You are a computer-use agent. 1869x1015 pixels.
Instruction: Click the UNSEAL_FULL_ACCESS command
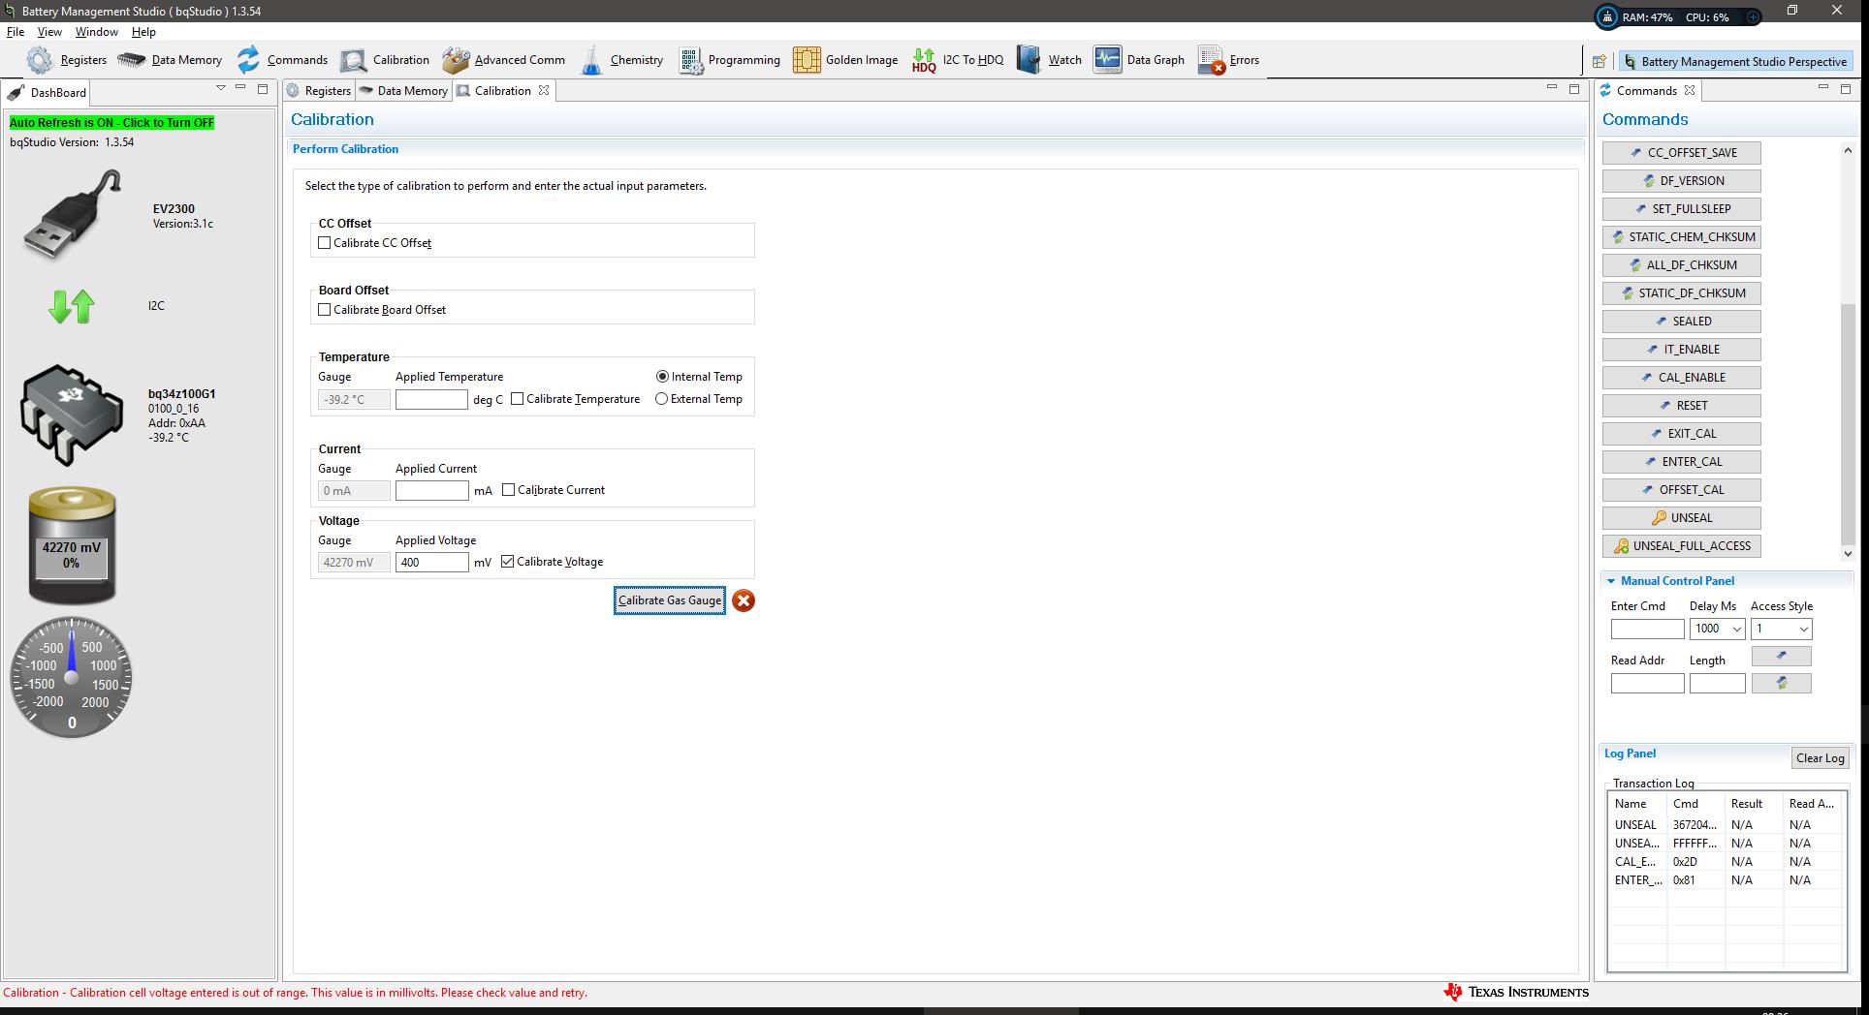tap(1682, 546)
